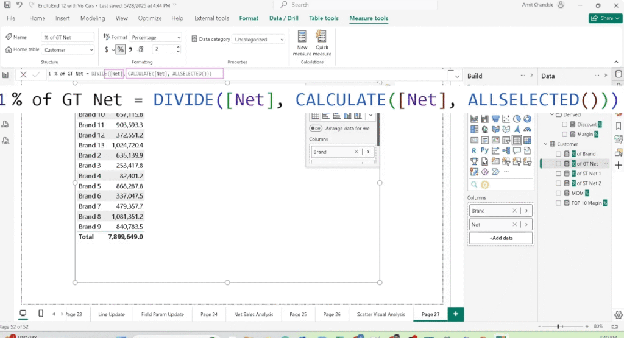
Task: Collapse the Build pane arrow
Action: [531, 76]
